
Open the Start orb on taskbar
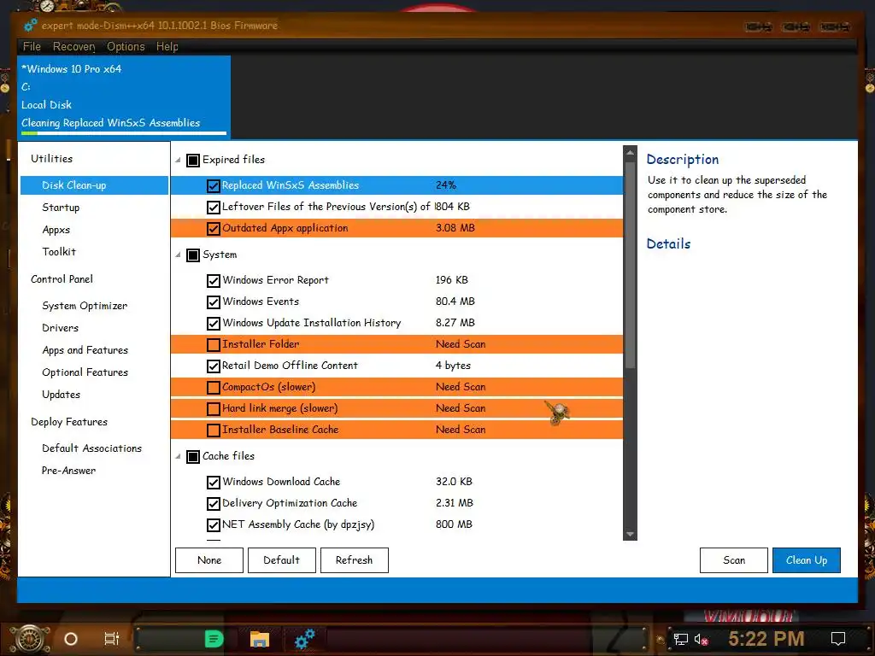point(30,639)
